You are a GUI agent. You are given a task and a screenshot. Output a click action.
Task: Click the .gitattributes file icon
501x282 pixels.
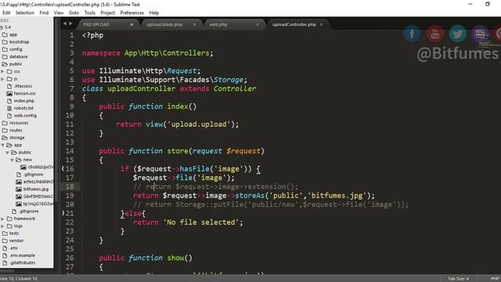[5, 262]
